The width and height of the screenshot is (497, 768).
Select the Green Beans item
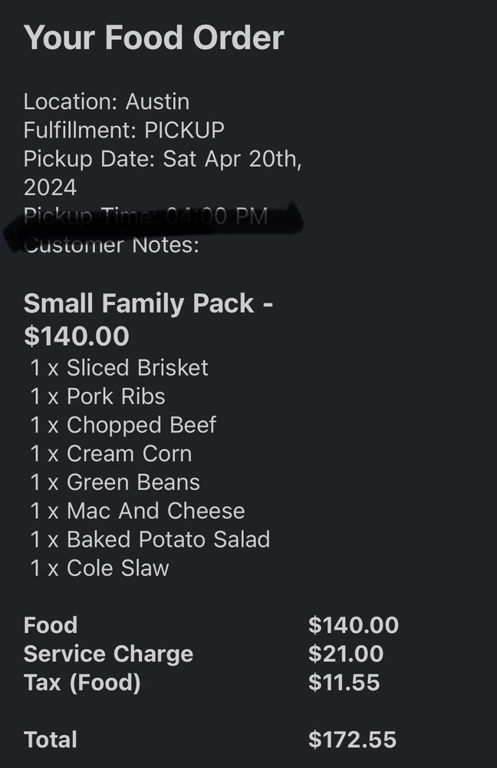click(x=115, y=482)
